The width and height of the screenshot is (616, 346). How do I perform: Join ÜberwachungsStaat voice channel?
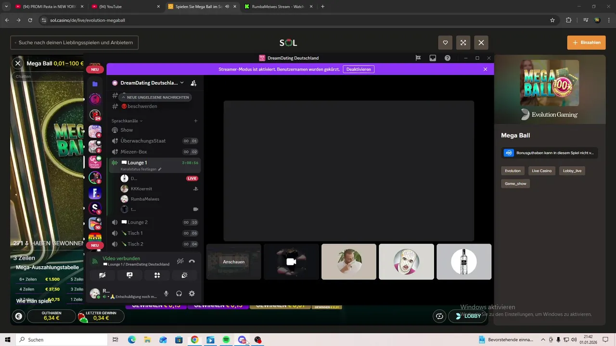[x=154, y=141]
